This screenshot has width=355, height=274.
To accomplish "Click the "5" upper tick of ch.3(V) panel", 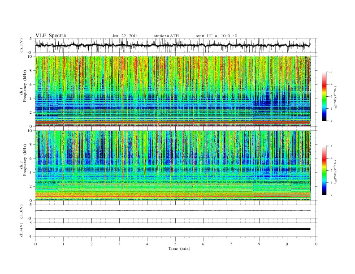I will (x=31, y=205).
